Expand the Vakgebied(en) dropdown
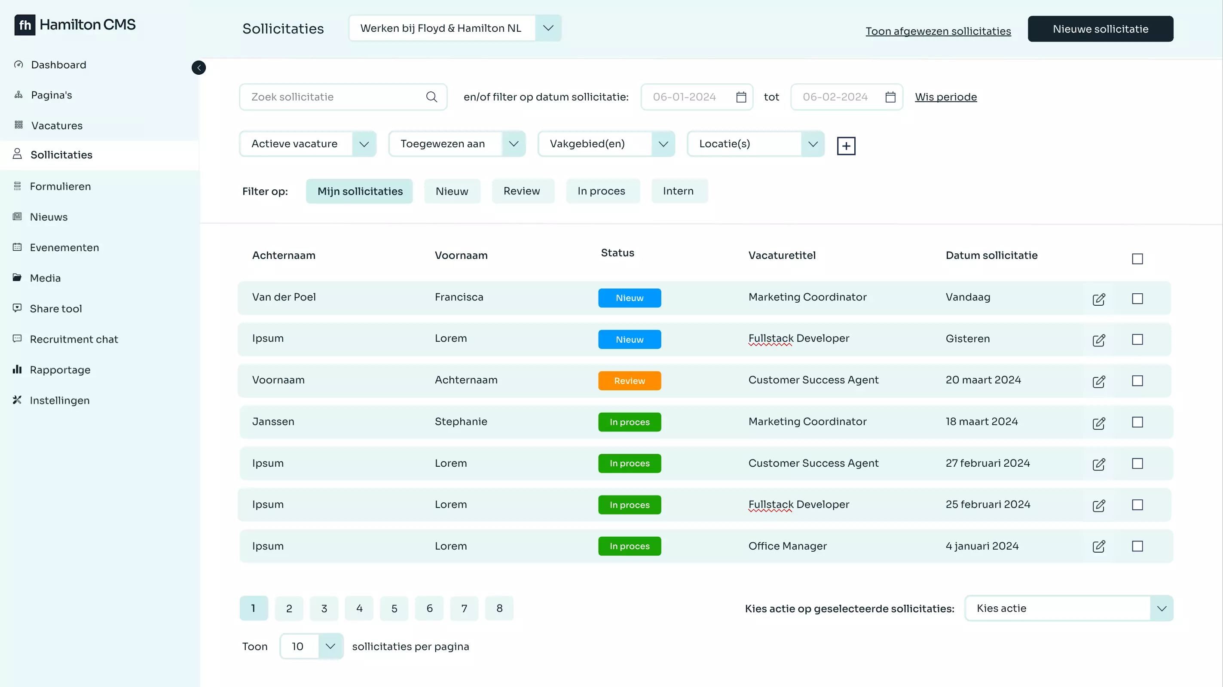1223x687 pixels. pos(606,144)
